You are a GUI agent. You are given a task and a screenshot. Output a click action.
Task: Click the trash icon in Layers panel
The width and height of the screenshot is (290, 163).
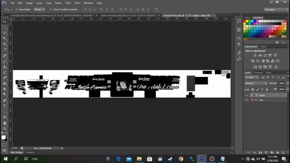(x=283, y=153)
